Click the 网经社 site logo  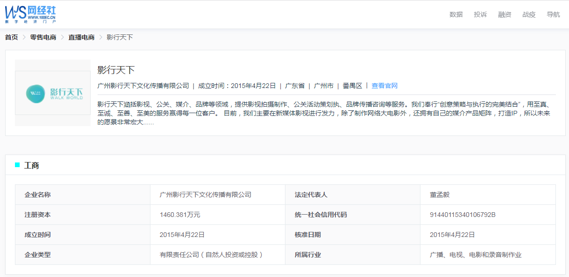pyautogui.click(x=31, y=14)
